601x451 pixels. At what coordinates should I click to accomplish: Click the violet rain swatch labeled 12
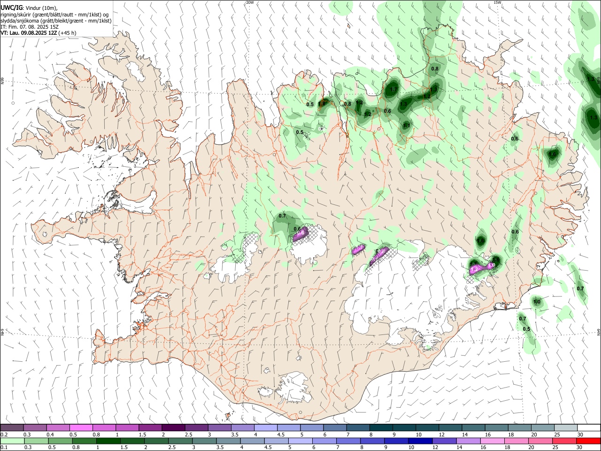(444, 441)
